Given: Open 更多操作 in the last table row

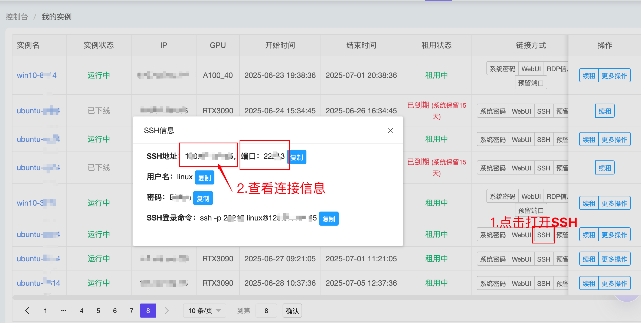Looking at the screenshot, I should click(614, 283).
